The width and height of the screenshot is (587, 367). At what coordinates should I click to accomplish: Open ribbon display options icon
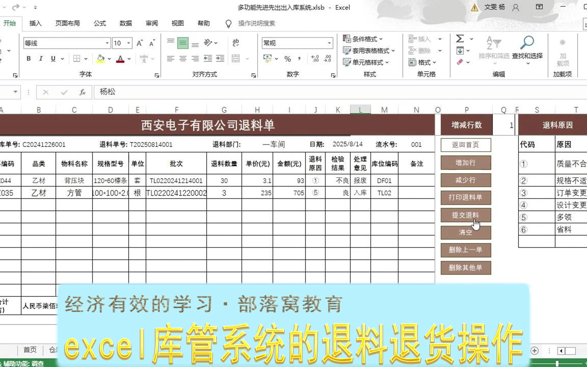[539, 7]
